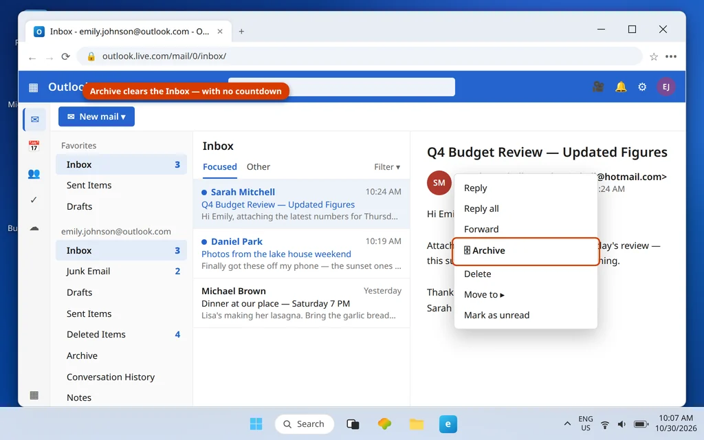Open a new browser tab

(x=241, y=32)
